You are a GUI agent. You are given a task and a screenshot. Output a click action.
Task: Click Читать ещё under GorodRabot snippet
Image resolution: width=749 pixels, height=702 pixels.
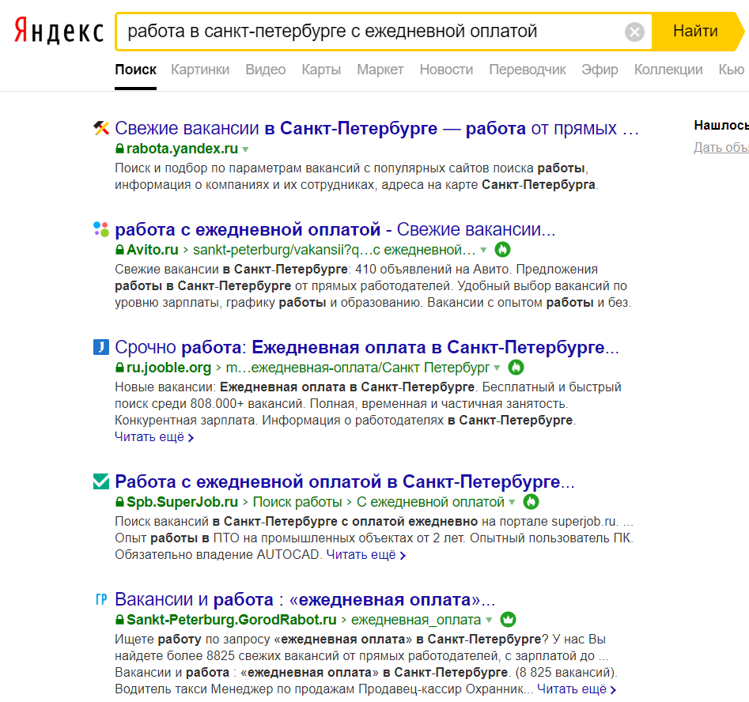click(x=577, y=689)
